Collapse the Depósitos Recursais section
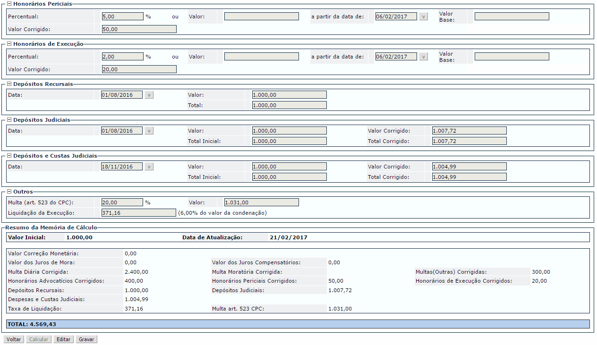 pos(9,84)
